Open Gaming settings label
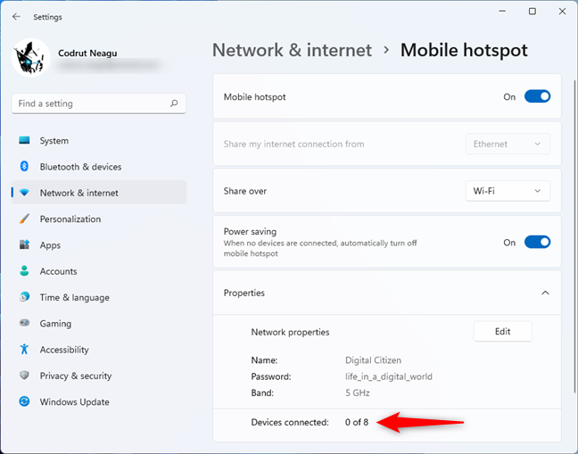The image size is (578, 454). pos(55,324)
